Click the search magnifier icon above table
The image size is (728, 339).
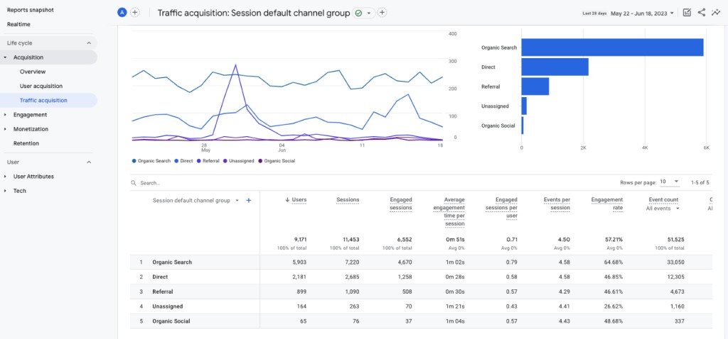click(134, 183)
